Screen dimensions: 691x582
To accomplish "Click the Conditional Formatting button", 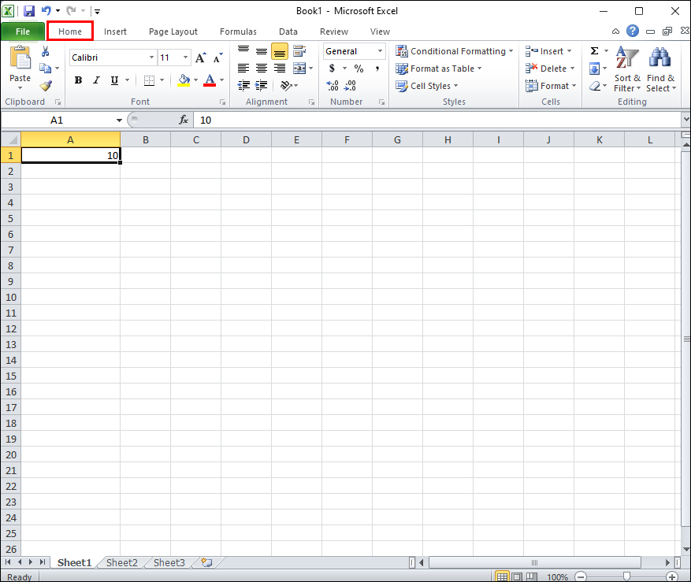I will (455, 50).
